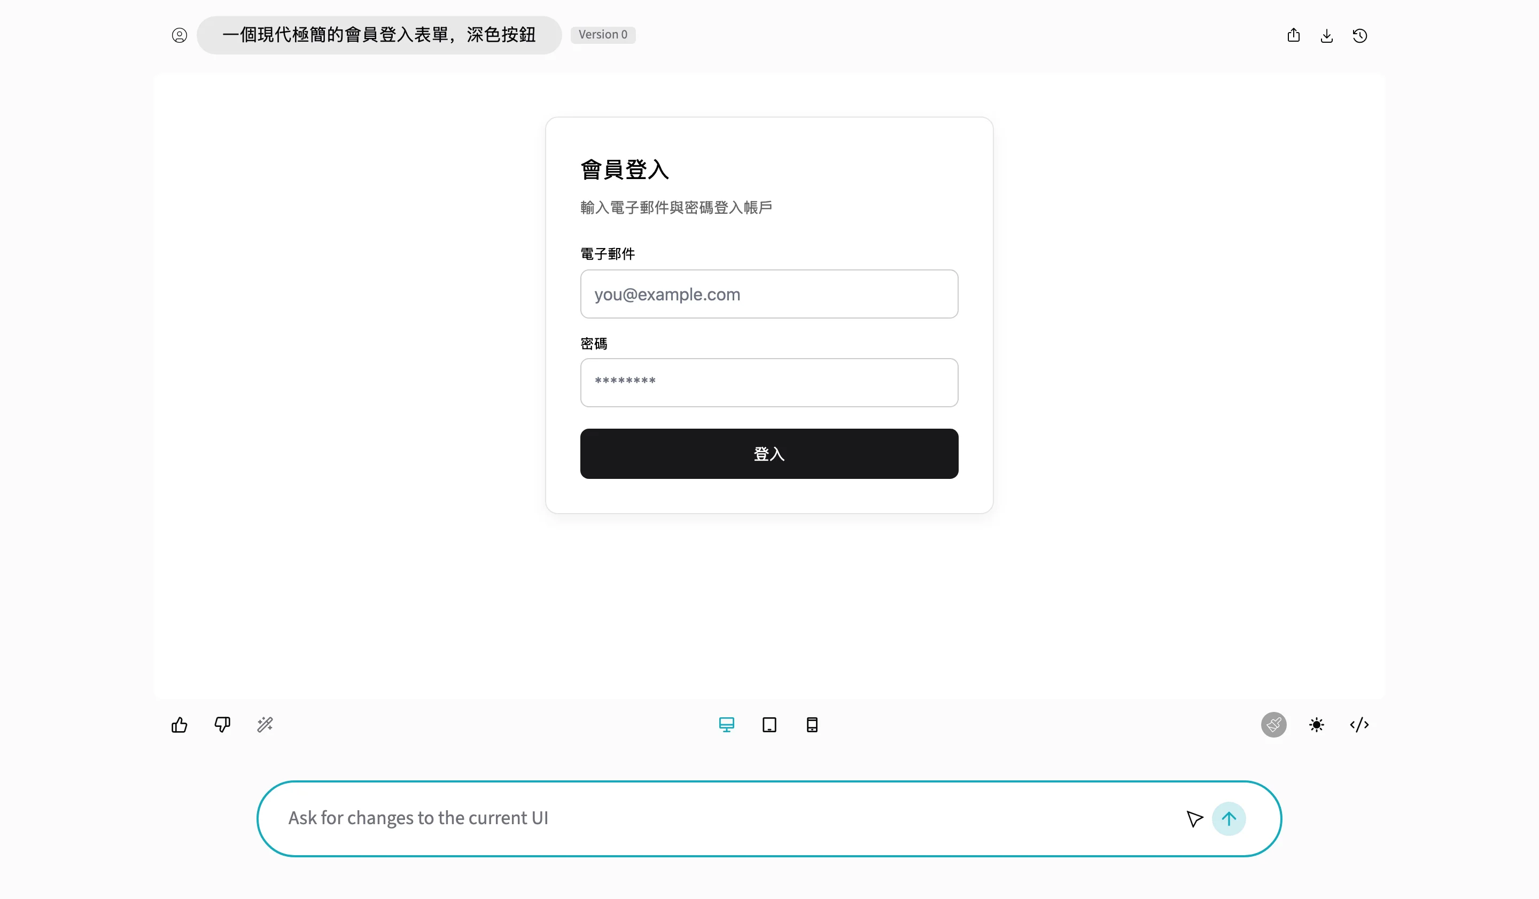Give a thumbs up rating
This screenshot has height=899, width=1539.
(x=180, y=725)
